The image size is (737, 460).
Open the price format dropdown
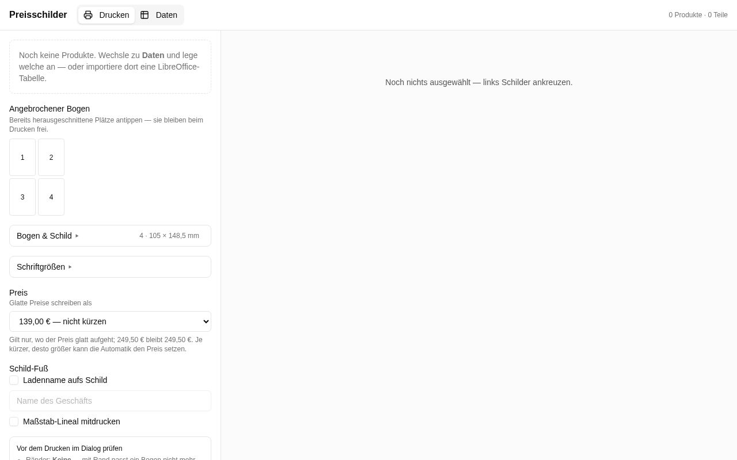click(110, 321)
